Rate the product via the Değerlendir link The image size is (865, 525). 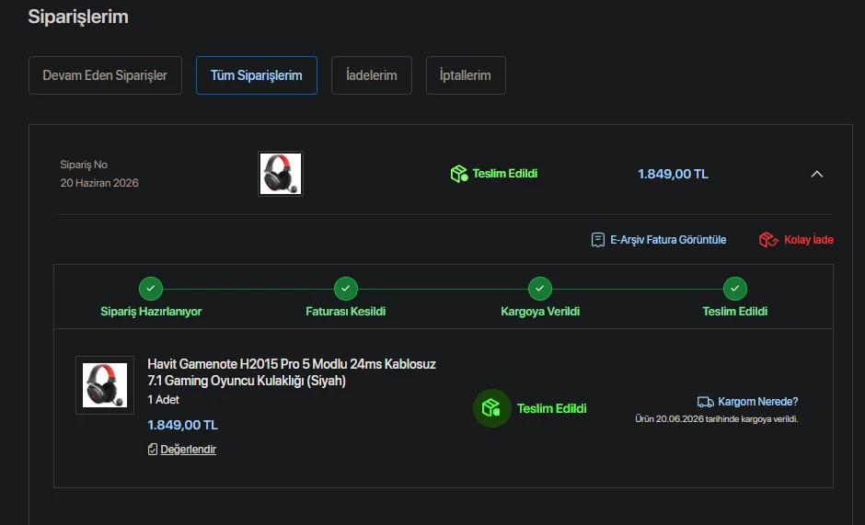point(188,450)
